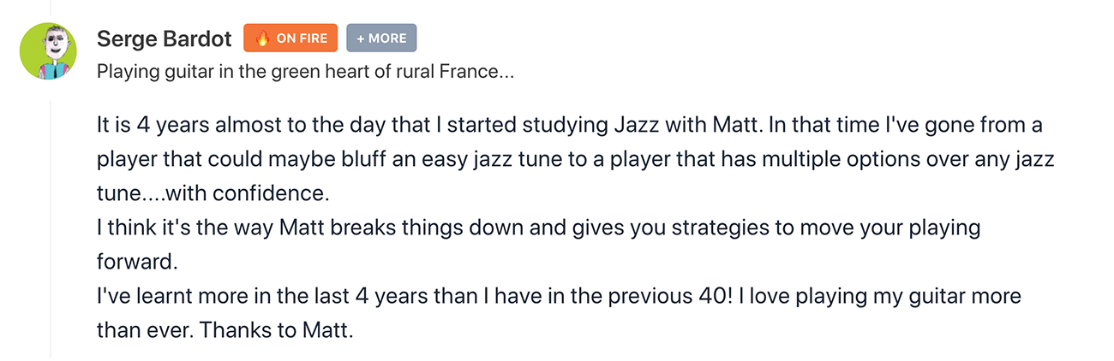The width and height of the screenshot is (1114, 361).
Task: Click the line starting "It is 4 years almost"
Action: 569,125
